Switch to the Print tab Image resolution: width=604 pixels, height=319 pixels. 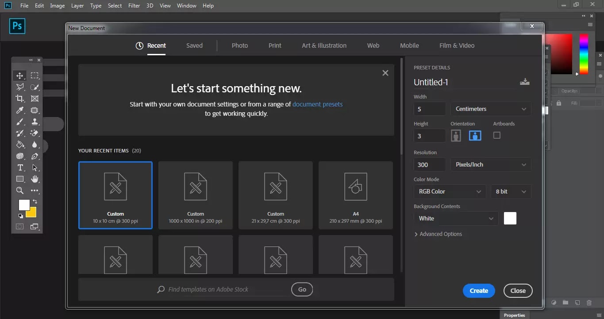pyautogui.click(x=275, y=46)
